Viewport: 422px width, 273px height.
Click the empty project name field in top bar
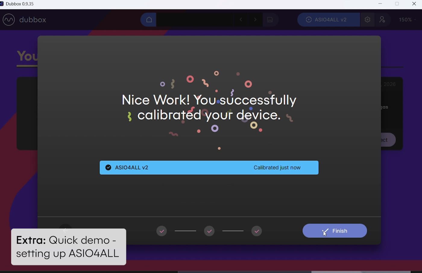click(x=195, y=20)
